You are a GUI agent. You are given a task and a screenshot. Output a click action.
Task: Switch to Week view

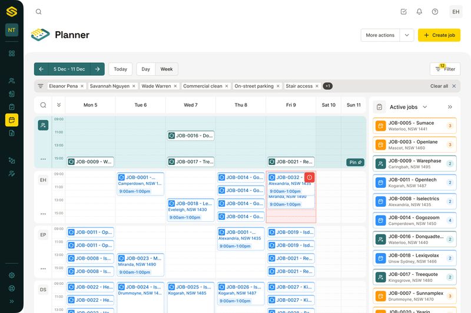167,69
